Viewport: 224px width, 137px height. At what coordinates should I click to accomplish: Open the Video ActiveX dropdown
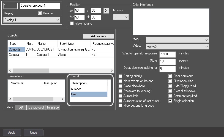click(177, 46)
